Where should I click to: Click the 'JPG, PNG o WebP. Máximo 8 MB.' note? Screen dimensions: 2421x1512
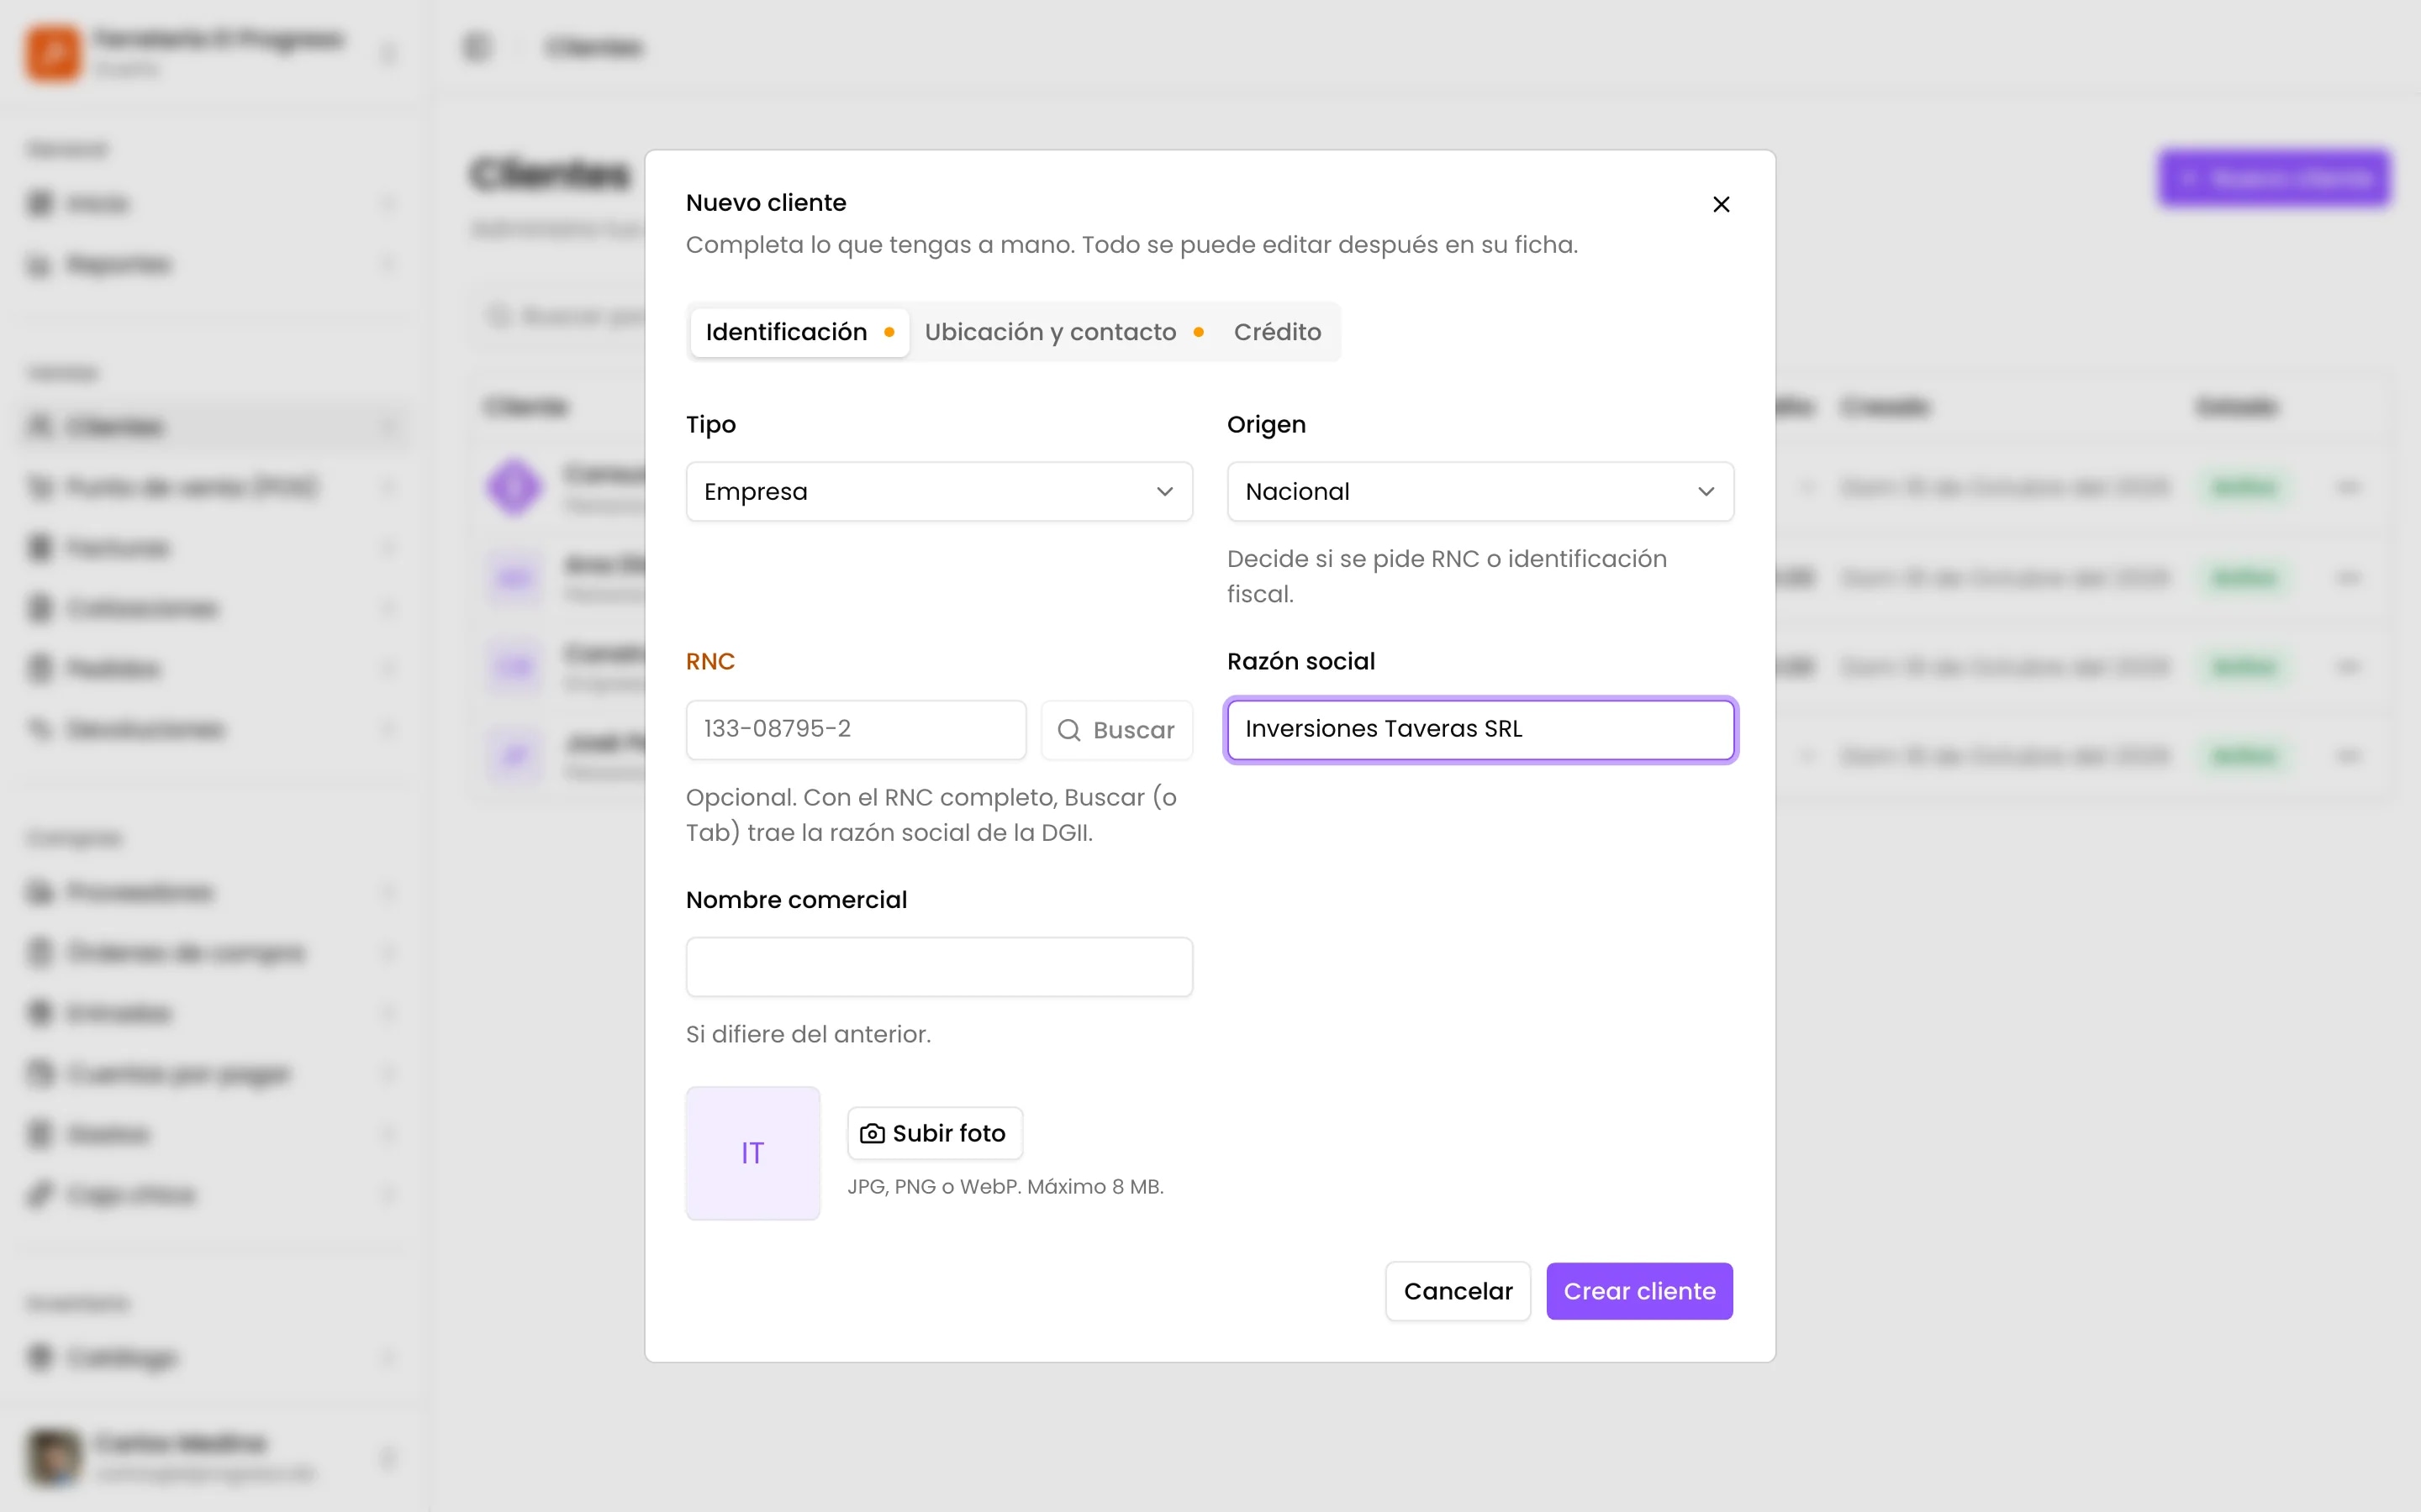coord(1005,1187)
